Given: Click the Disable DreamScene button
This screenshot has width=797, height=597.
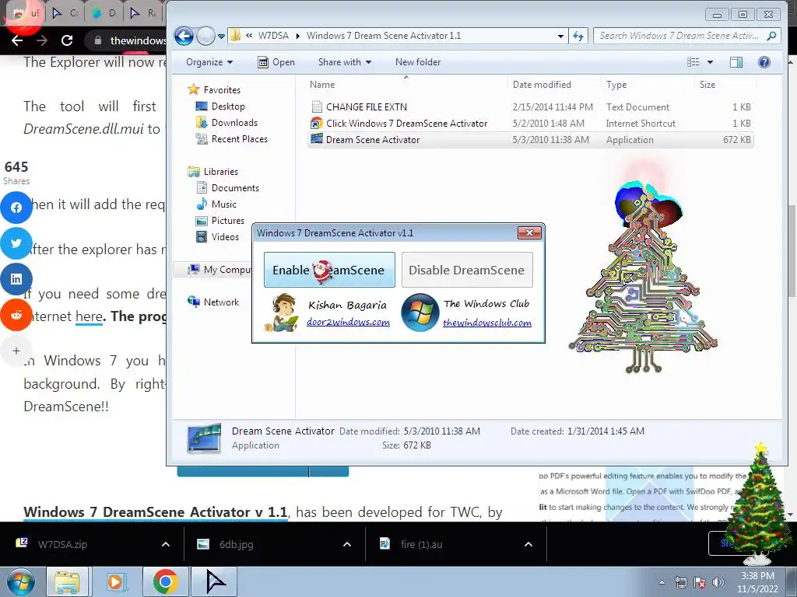Looking at the screenshot, I should click(x=467, y=270).
